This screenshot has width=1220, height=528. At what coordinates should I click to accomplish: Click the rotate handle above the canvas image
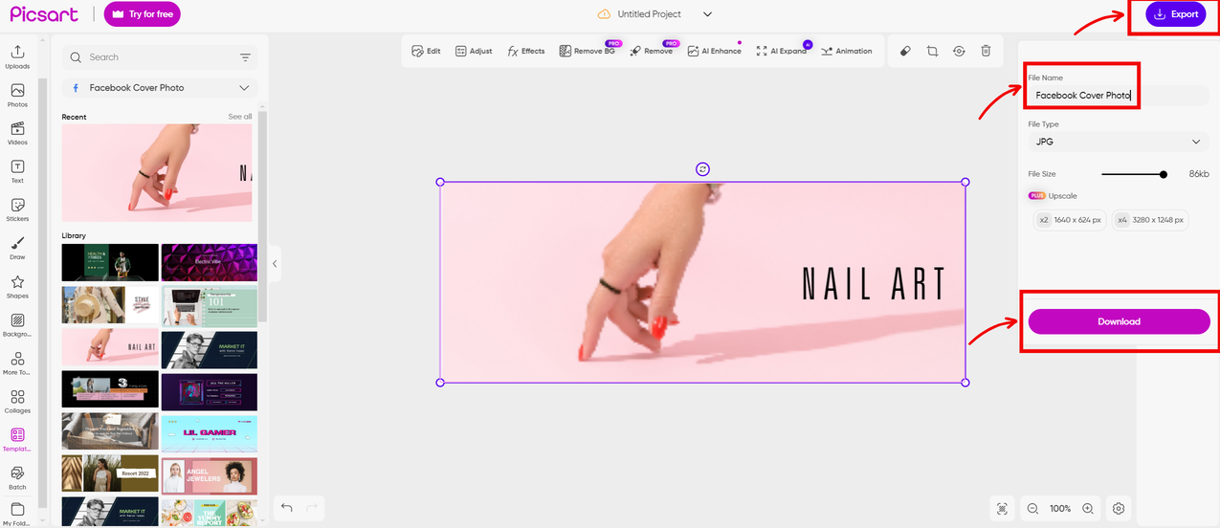(x=703, y=169)
